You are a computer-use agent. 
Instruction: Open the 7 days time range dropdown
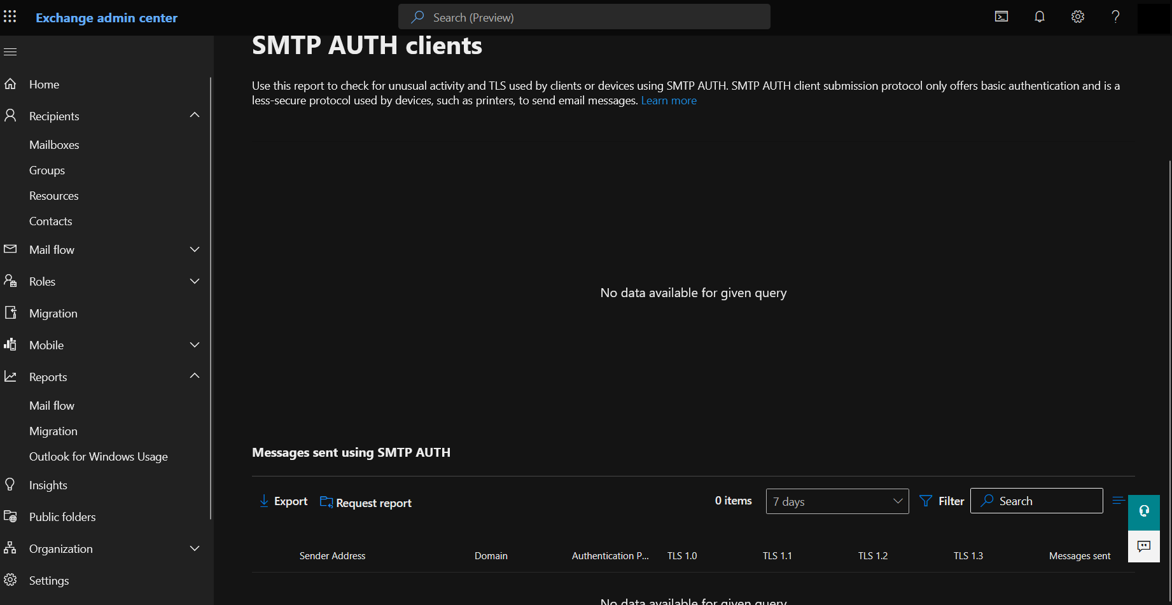837,501
